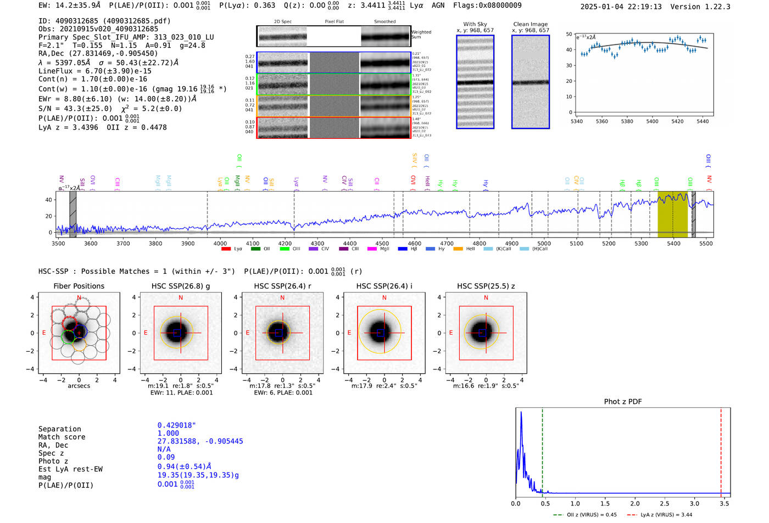Click the Primary Spec_Slot_IFU_AMP line
Viewport: 769px width, 523px height.
point(126,37)
